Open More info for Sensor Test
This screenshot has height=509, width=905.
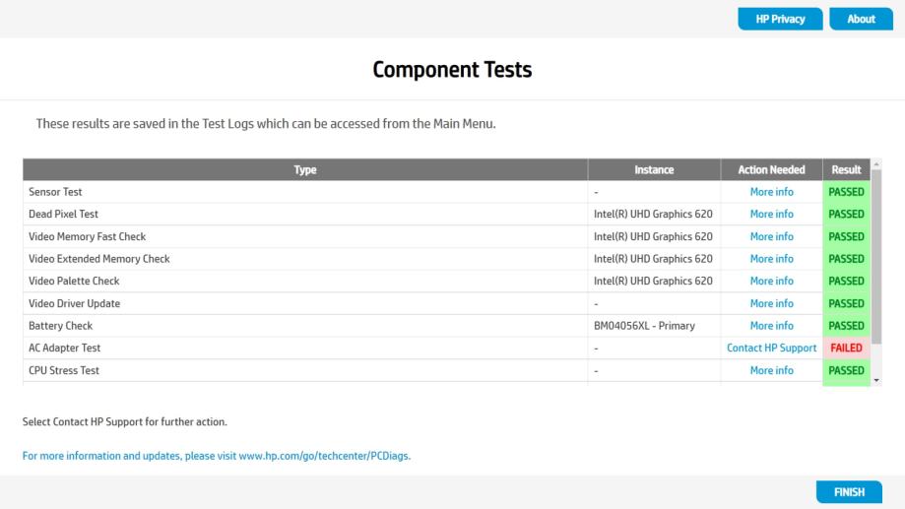[x=771, y=192]
